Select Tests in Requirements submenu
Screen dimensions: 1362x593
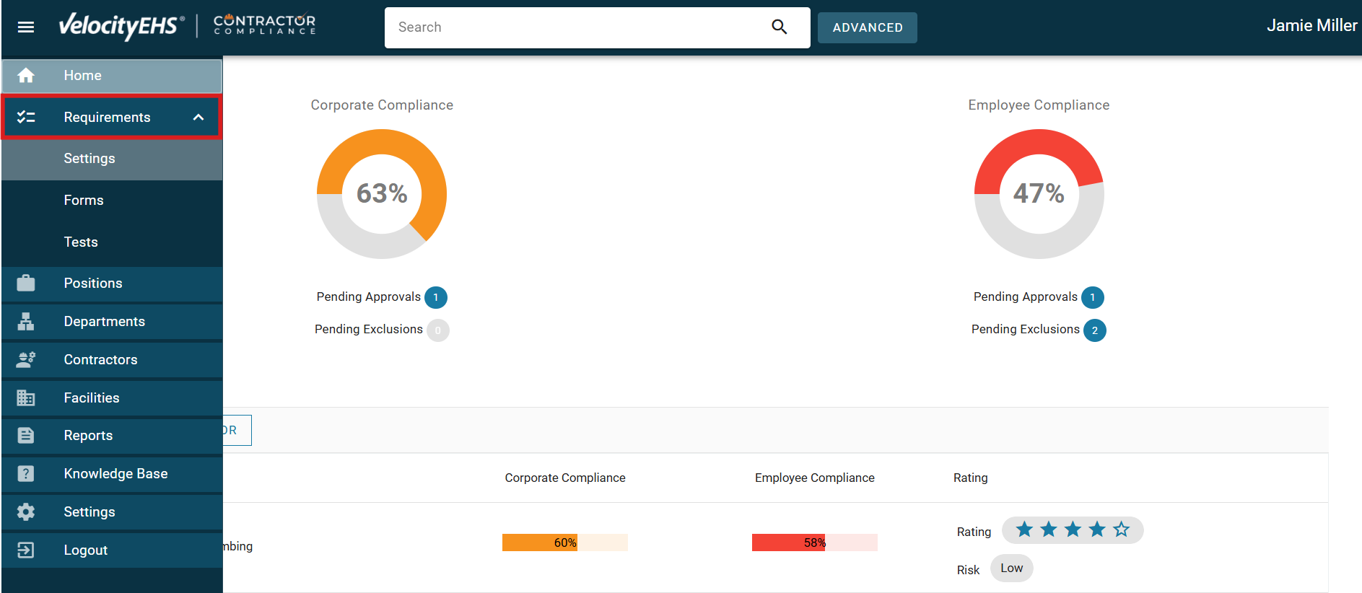81,242
